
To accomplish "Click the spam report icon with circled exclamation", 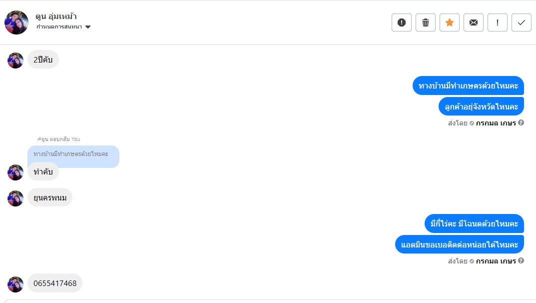I will point(402,22).
